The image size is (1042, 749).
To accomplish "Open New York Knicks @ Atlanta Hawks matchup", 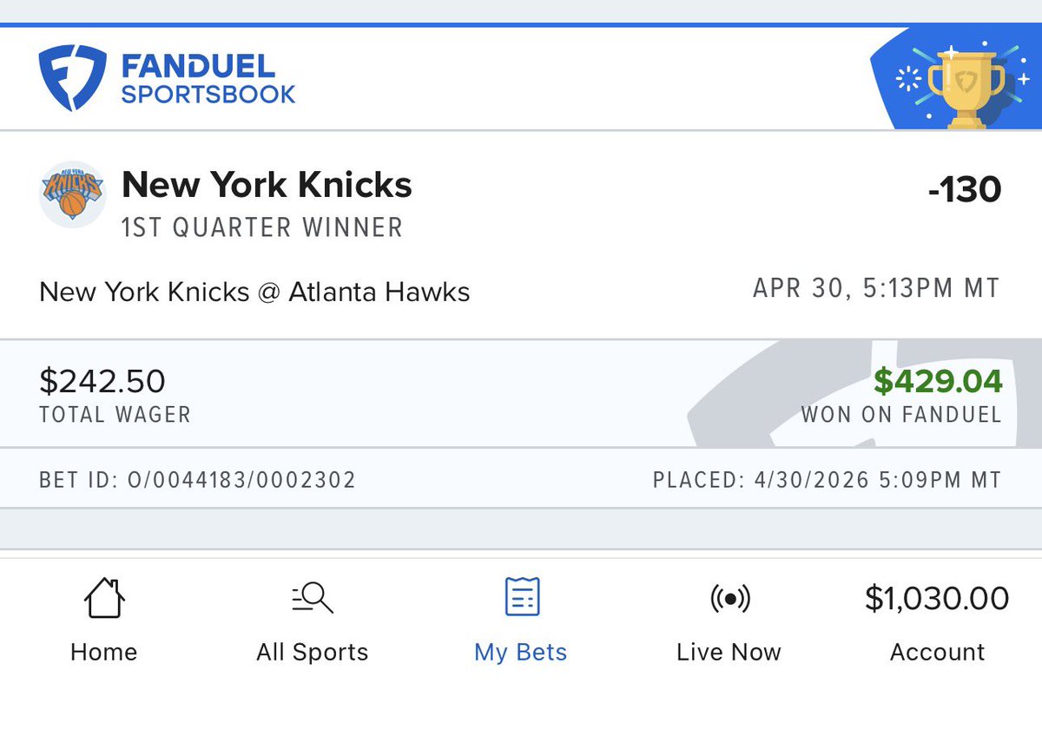I will [x=254, y=292].
